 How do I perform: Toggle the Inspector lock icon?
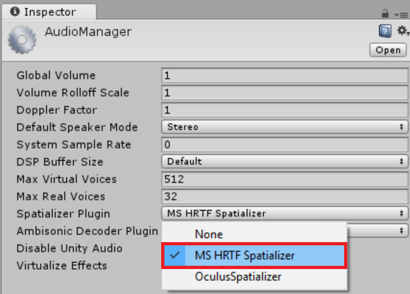tap(386, 12)
